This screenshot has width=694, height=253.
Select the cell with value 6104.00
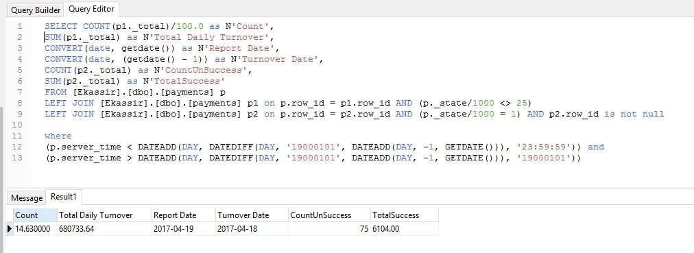click(x=405, y=229)
